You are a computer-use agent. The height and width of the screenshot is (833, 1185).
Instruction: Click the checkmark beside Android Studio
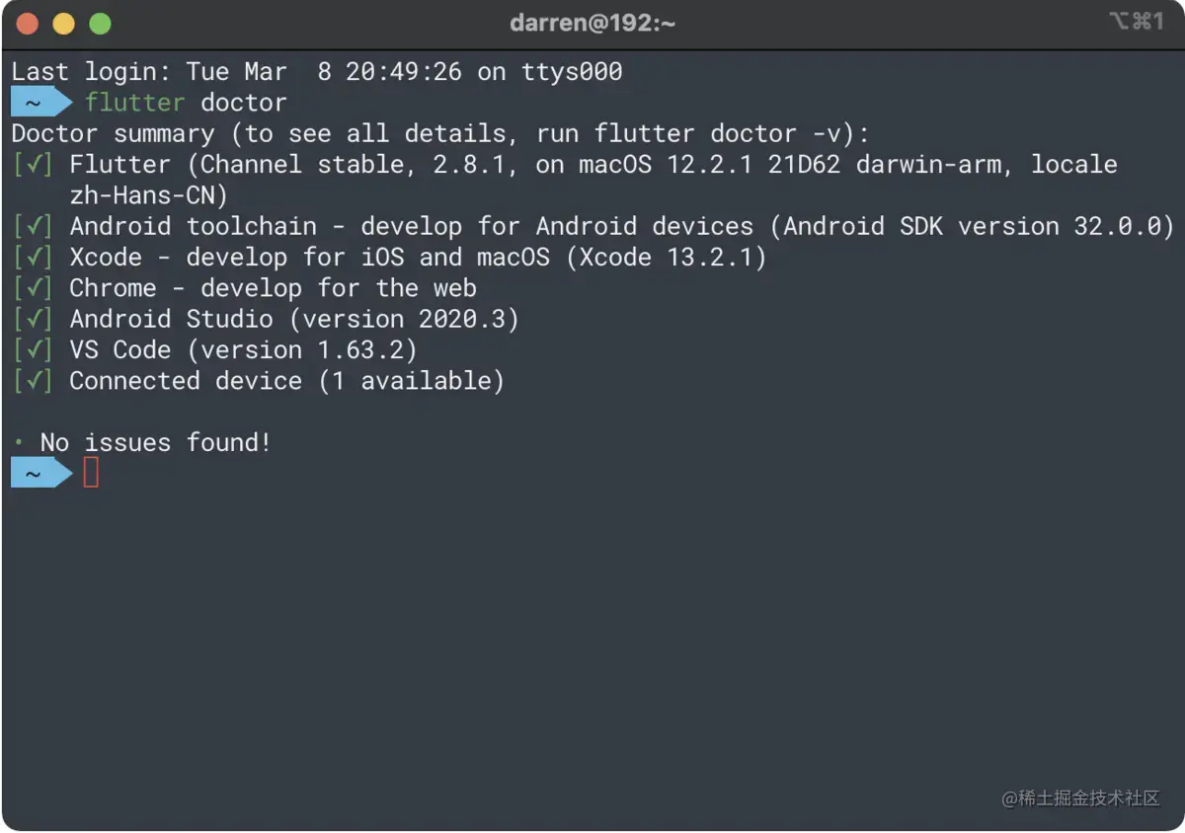coord(33,320)
